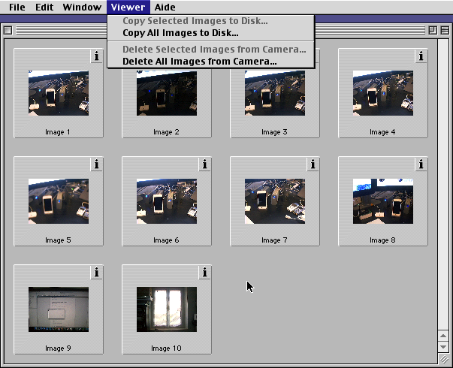Screen dimensions: 453x368
Task: Select the Image 3 thumbnail
Action: point(275,93)
